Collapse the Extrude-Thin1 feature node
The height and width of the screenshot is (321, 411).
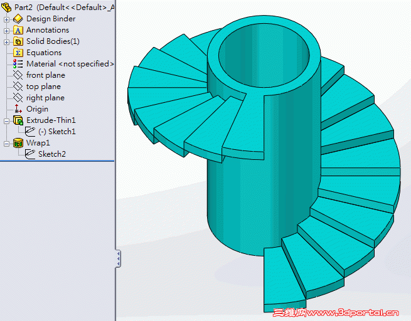click(x=6, y=121)
